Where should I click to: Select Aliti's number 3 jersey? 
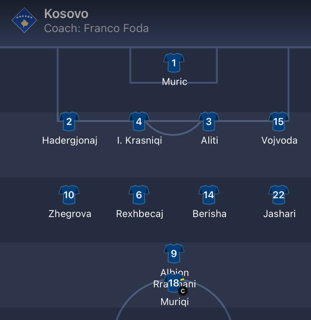click(209, 121)
